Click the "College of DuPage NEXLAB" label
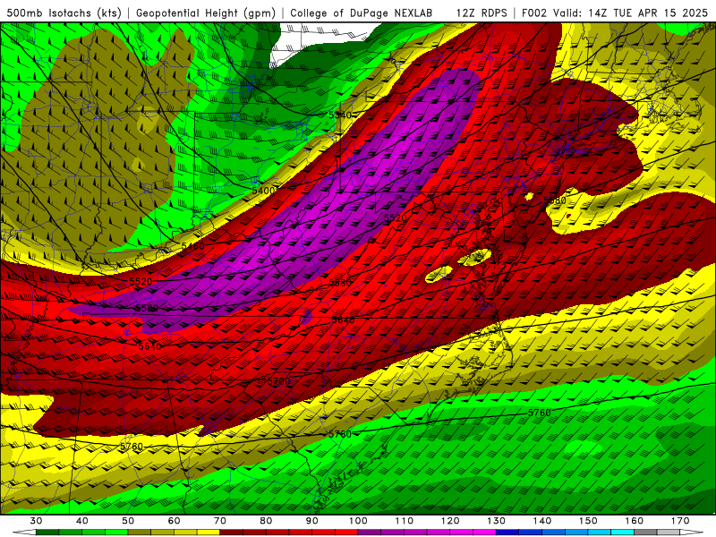The height and width of the screenshot is (537, 716). (x=362, y=13)
